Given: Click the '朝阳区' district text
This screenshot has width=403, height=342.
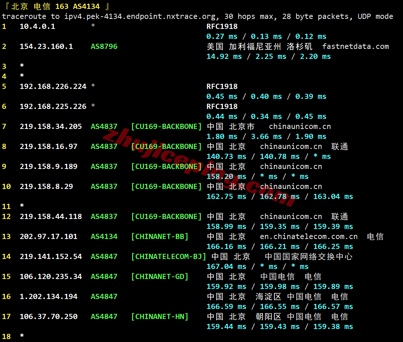Looking at the screenshot, I should click(x=268, y=317).
